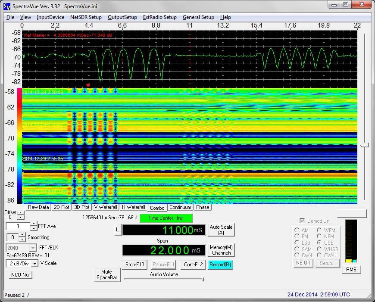Select the Combo display tab

coord(157,208)
